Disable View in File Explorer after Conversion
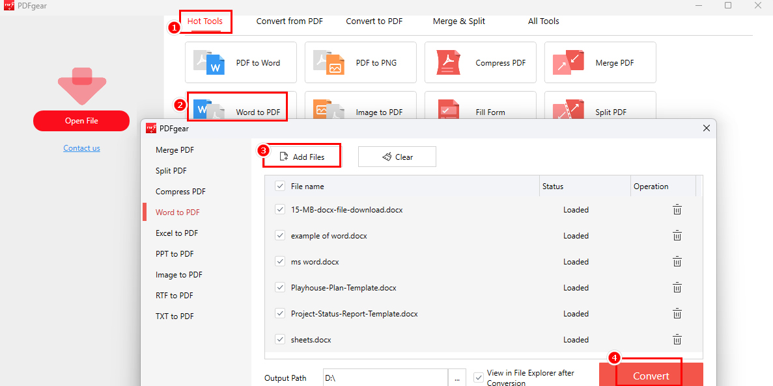The width and height of the screenshot is (773, 386). 479,378
